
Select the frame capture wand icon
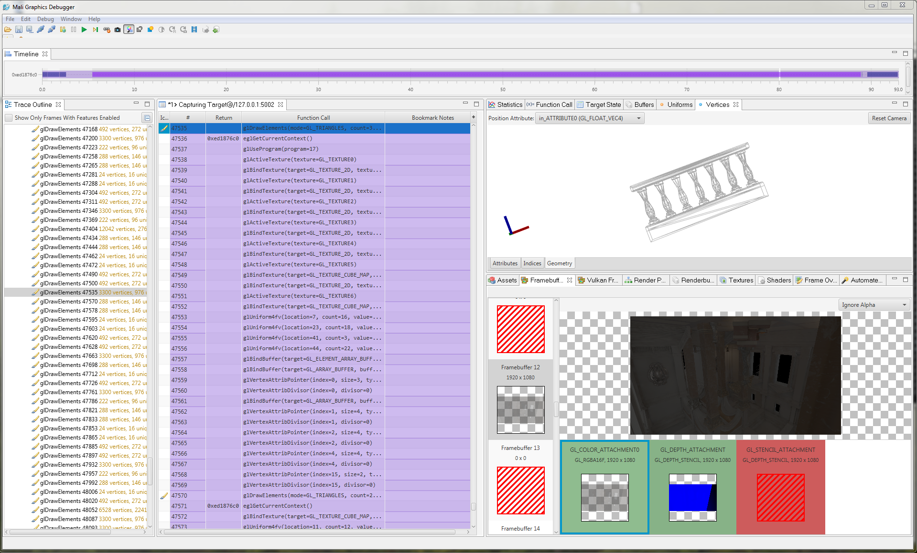[x=129, y=30]
